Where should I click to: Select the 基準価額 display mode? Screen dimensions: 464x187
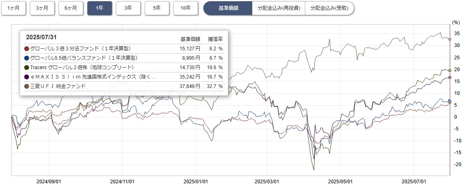tap(227, 8)
